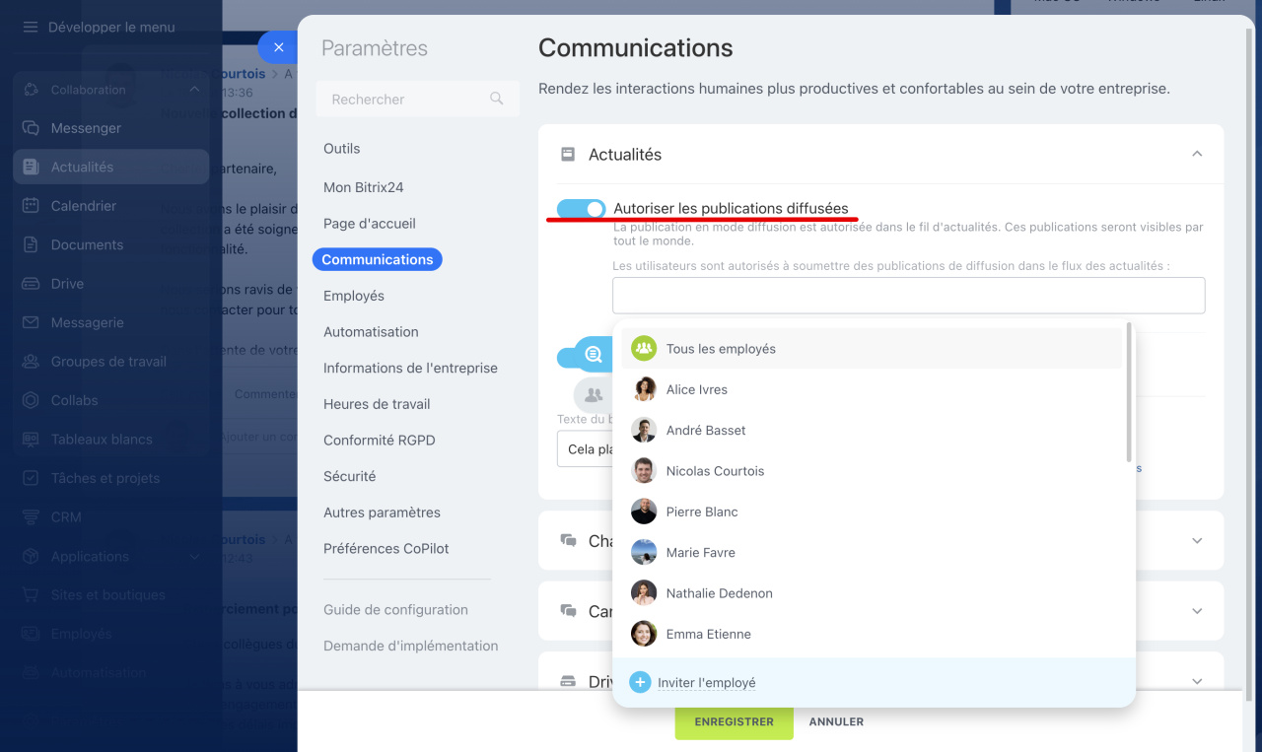Click the search magnifier icon in Paramètres

[497, 99]
